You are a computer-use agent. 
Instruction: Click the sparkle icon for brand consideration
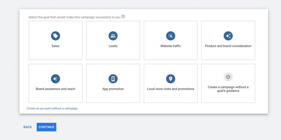click(x=228, y=36)
